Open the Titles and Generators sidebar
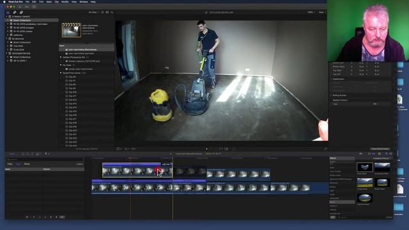The width and height of the screenshot is (409, 230). click(21, 12)
